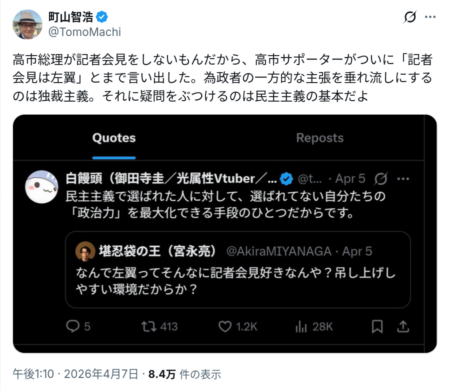Click the blue verified badge next to 町山智浩
Image resolution: width=449 pixels, height=391 pixels.
[x=102, y=18]
